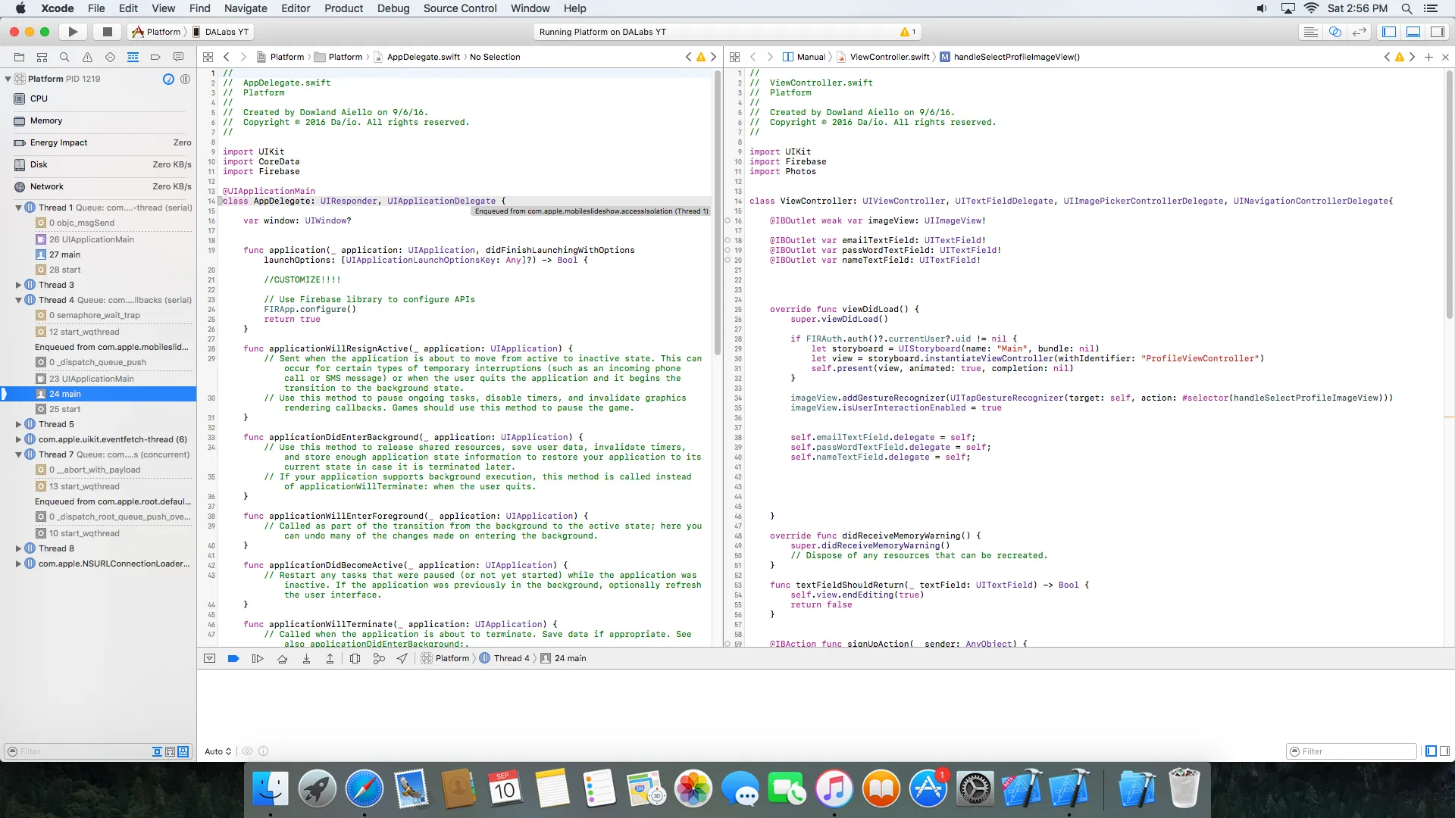Open the Debug menu

pos(393,8)
